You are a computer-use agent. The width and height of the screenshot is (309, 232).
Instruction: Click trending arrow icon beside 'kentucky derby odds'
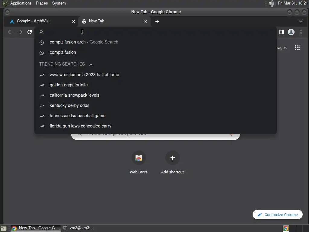[x=42, y=106]
